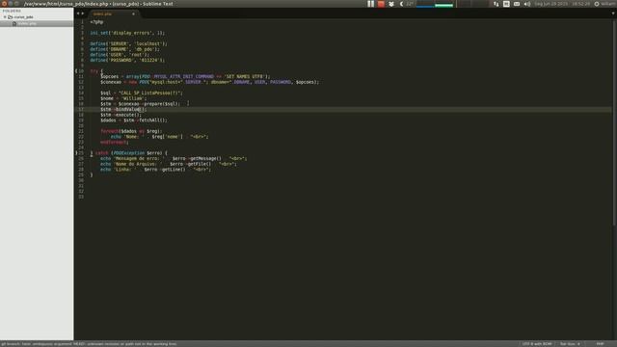
Task: Click the endforeach line
Action: pos(115,142)
